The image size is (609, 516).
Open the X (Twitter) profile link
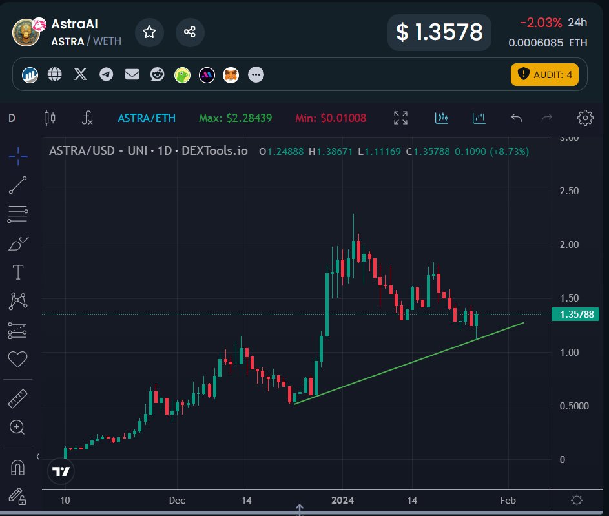coord(80,74)
